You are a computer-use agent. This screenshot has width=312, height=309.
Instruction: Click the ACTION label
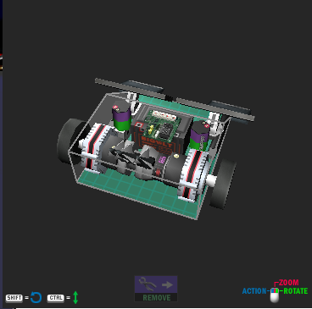pos(254,291)
